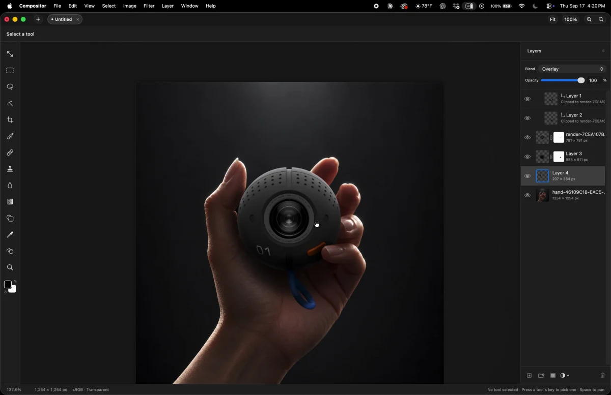
Task: Open the Select menu
Action: click(x=109, y=6)
